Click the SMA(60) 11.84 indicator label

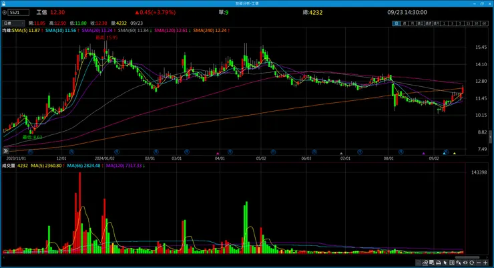(x=135, y=31)
